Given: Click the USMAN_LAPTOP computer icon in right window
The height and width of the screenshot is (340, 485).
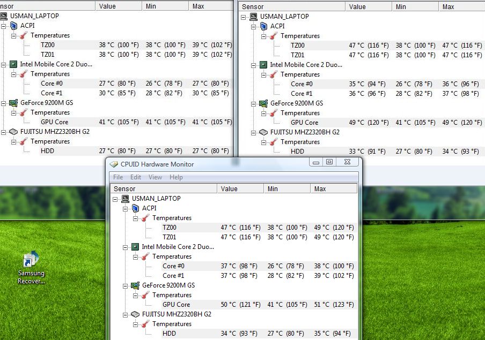Looking at the screenshot, I should [x=253, y=17].
